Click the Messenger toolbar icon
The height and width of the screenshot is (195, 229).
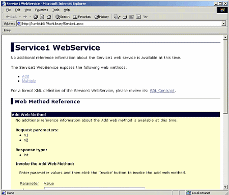(145, 17)
